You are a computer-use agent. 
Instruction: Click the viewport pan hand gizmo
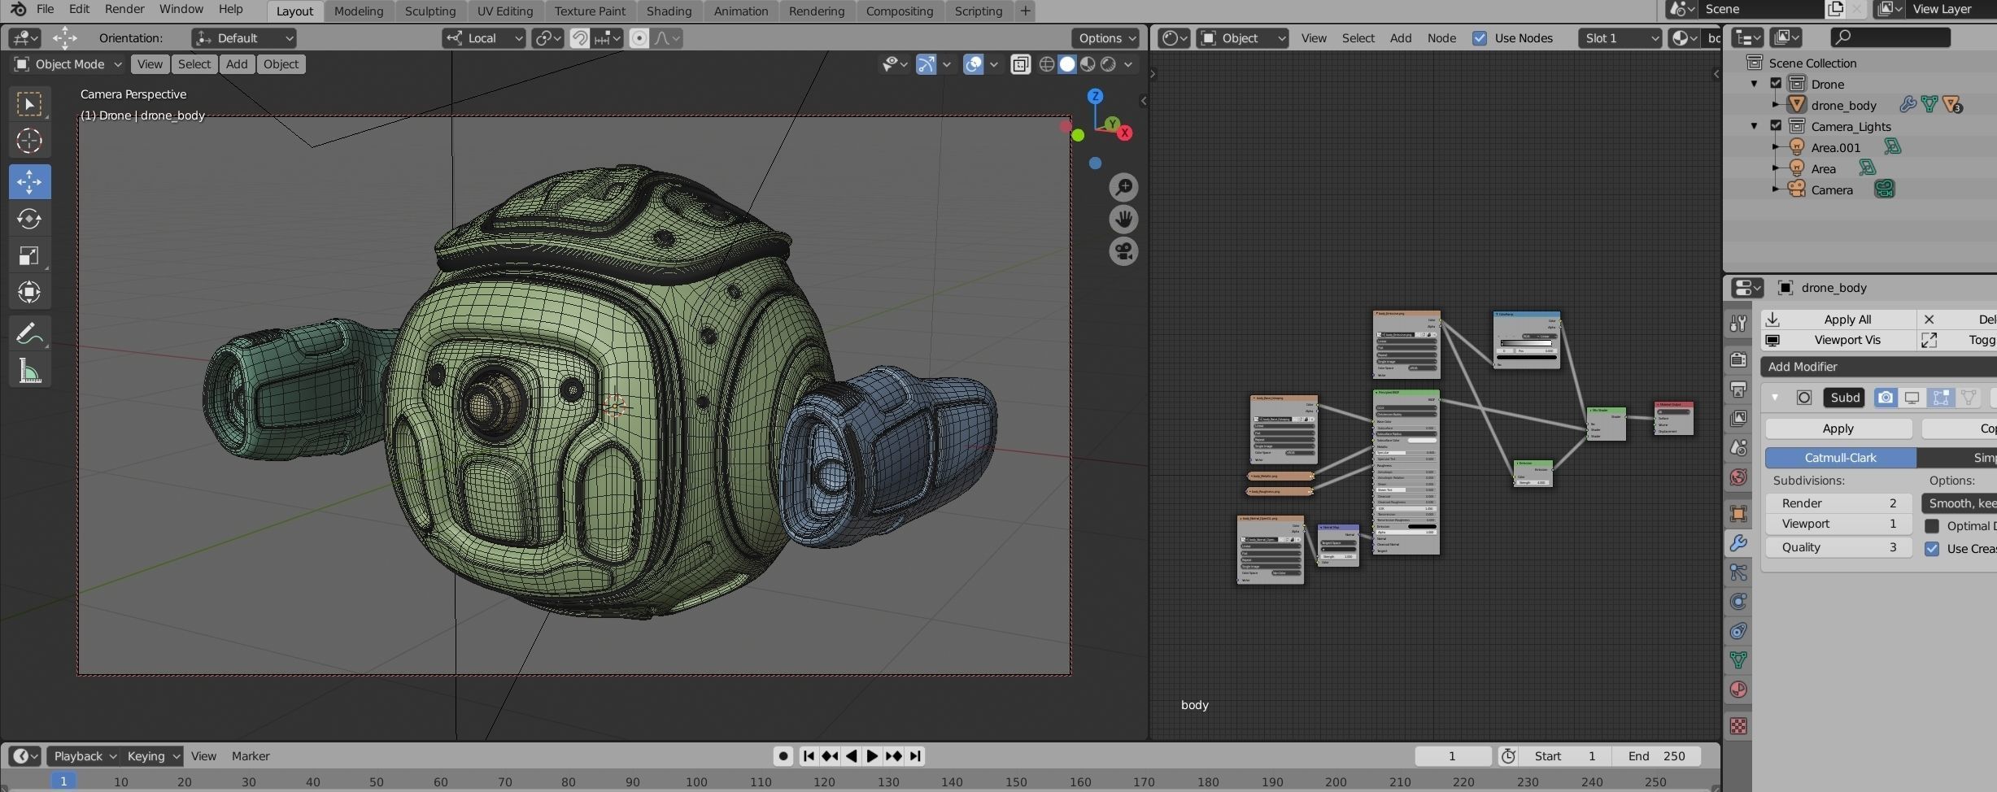pyautogui.click(x=1124, y=220)
